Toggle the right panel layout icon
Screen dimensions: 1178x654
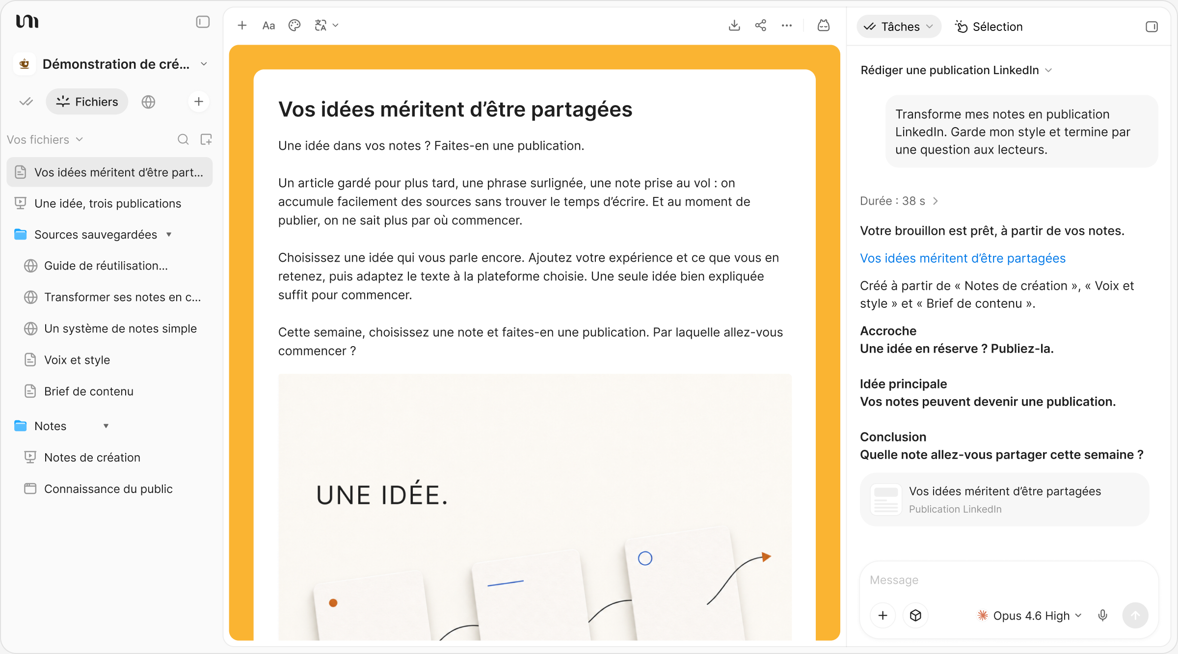(1151, 27)
